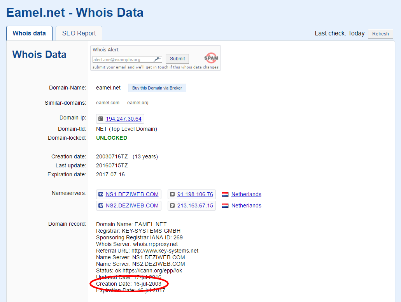Click the Whois Server: whois.rrpproxy.net line

coord(137,244)
